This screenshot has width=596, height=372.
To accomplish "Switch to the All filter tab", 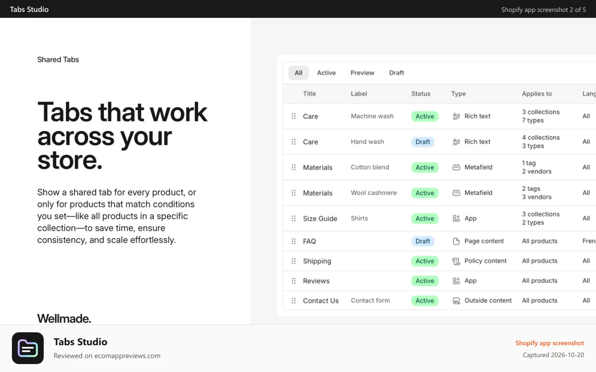I will [298, 73].
